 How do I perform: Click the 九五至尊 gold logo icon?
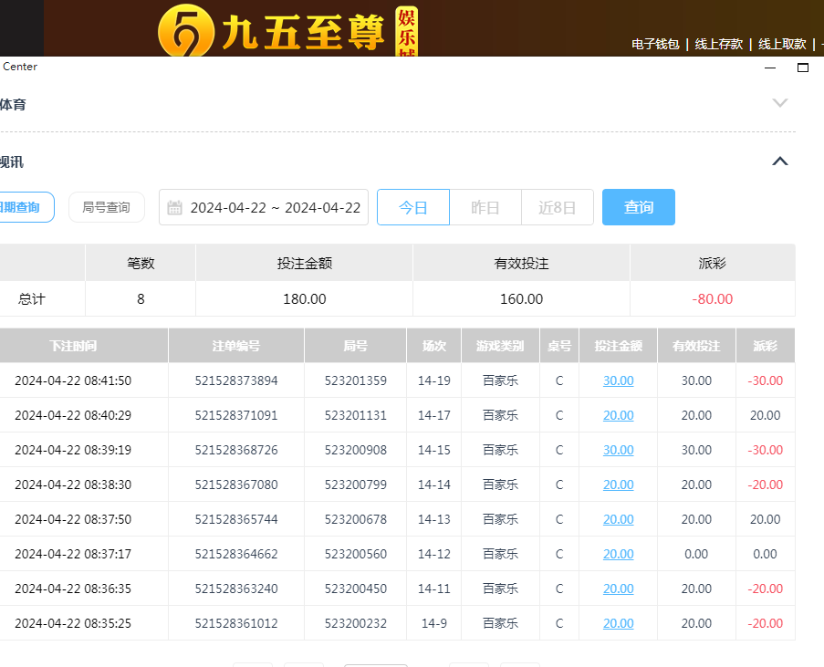185,30
